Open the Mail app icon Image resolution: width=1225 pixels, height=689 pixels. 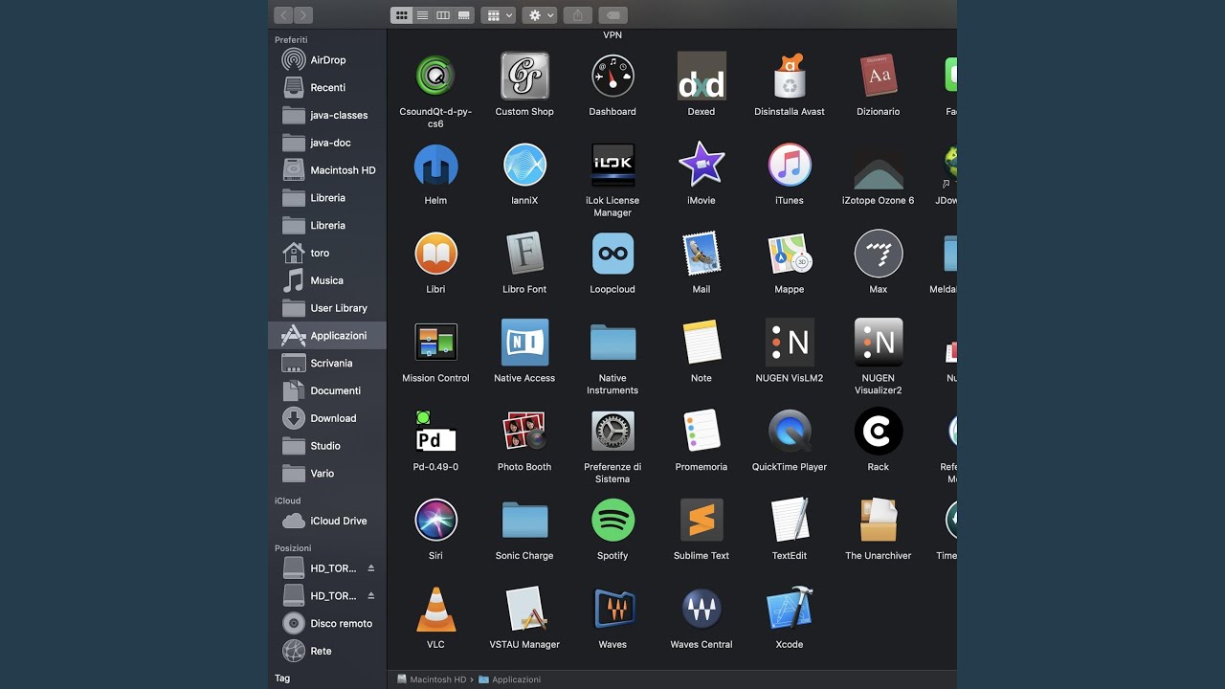pos(702,254)
